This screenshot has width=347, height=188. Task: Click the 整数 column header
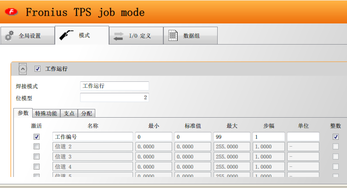coord(335,126)
